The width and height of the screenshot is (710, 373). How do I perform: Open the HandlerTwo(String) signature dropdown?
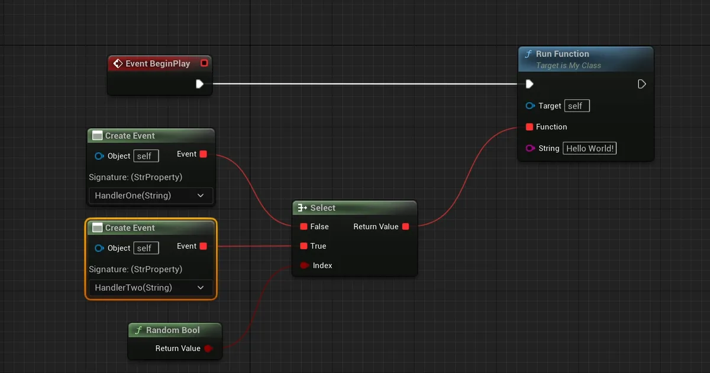click(150, 287)
